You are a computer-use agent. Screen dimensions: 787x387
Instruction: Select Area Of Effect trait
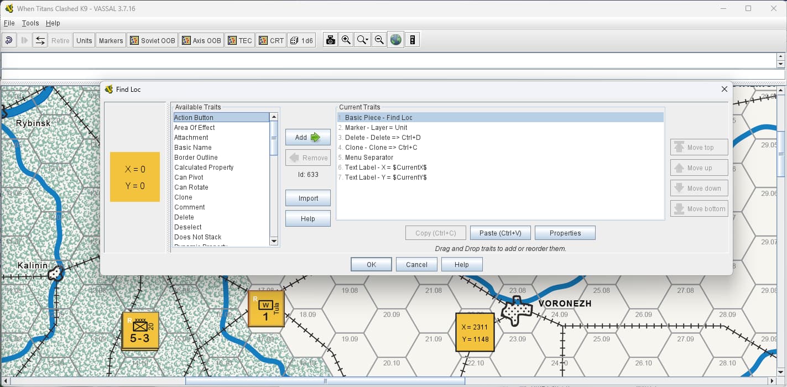[221, 128]
